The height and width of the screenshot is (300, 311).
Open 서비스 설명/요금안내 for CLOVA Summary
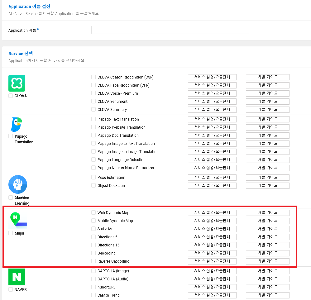pos(212,109)
